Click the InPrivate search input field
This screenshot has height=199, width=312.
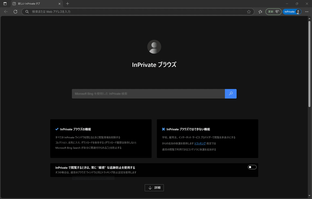tap(148, 94)
